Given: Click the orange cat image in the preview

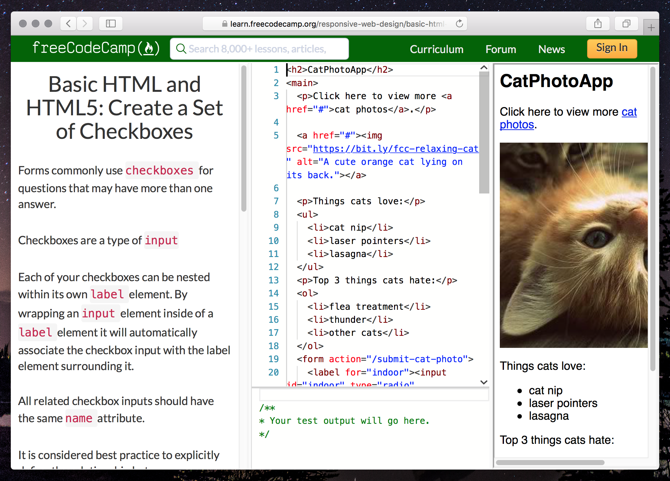Looking at the screenshot, I should click(x=573, y=245).
